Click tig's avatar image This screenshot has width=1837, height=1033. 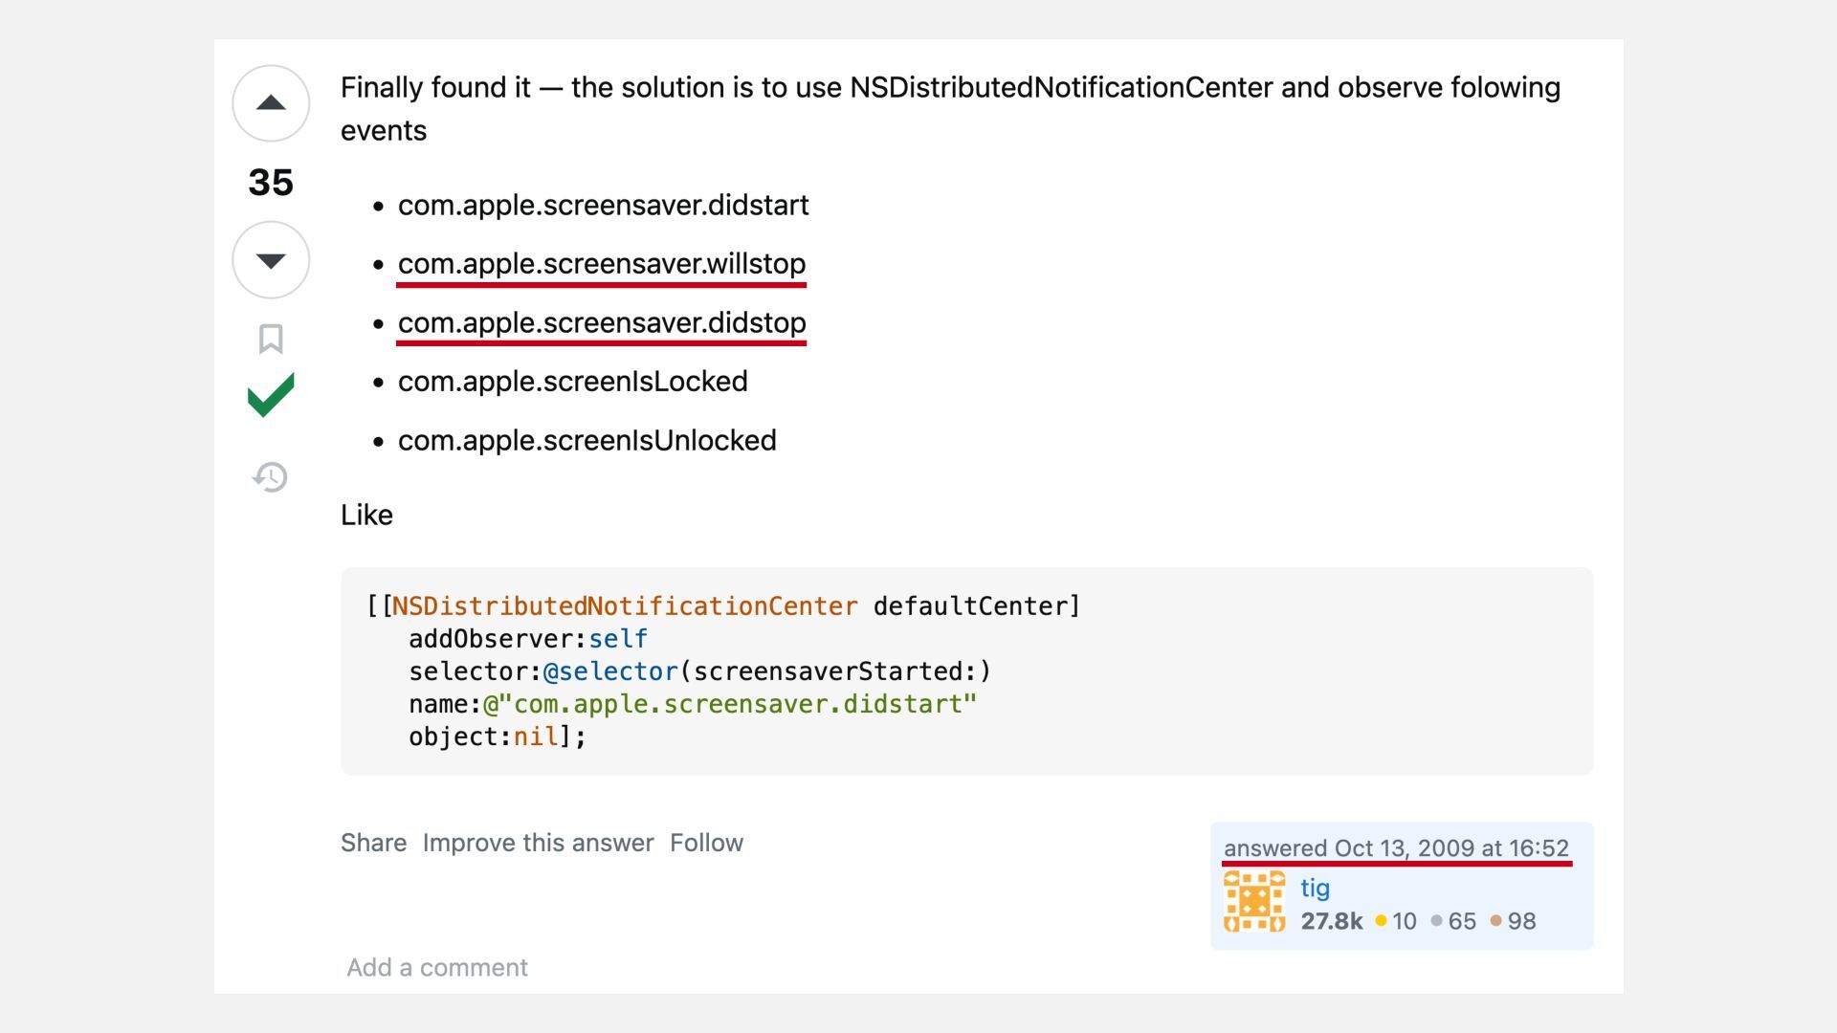pos(1254,901)
